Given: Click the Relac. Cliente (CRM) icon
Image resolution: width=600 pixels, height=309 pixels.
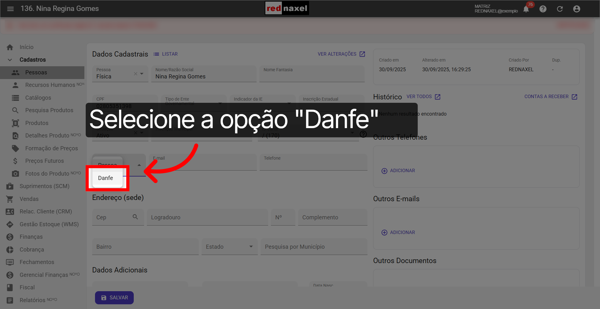Looking at the screenshot, I should pyautogui.click(x=10, y=212).
